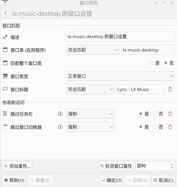Screen dimensions: 177x187
Task: Go back using the left arrow icon
Action: [x=6, y=13]
